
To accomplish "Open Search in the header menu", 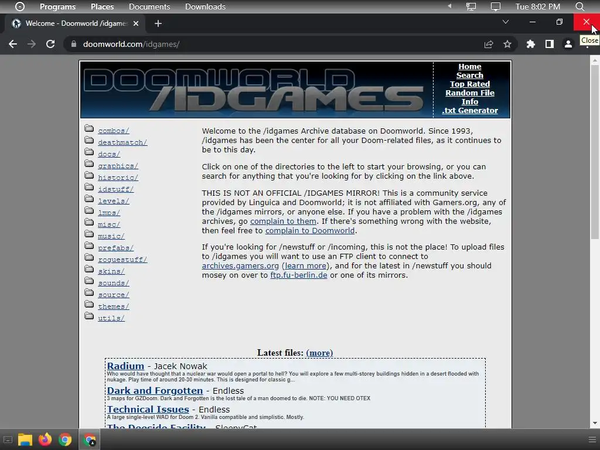I will pyautogui.click(x=470, y=76).
